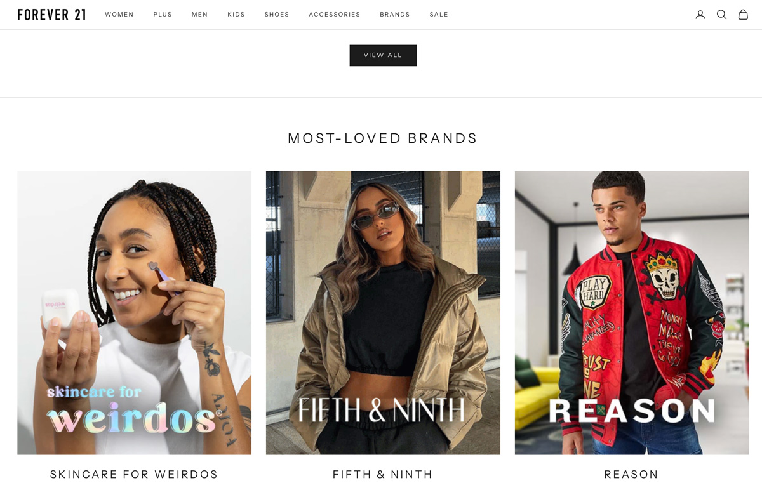Go to the Kids section
The height and width of the screenshot is (502, 762).
point(236,15)
